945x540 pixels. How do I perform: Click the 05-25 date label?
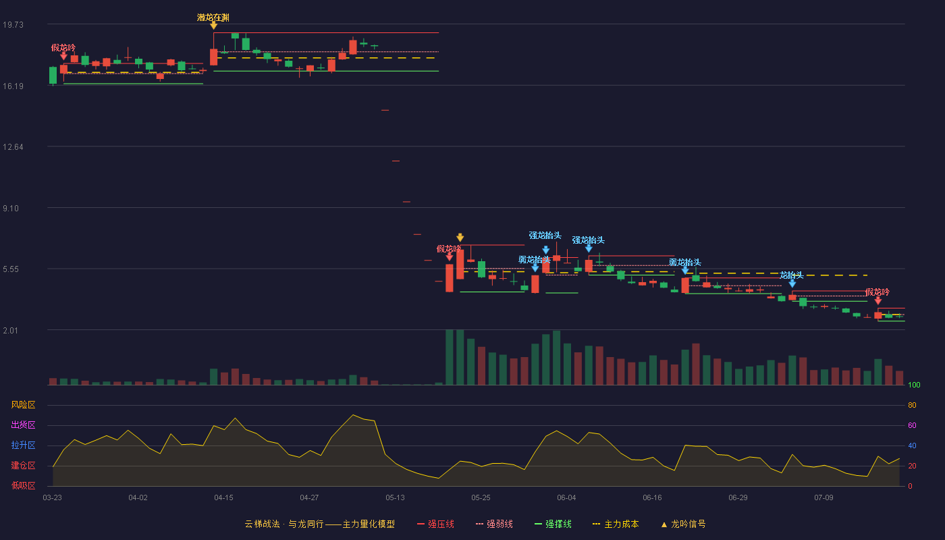coord(481,497)
